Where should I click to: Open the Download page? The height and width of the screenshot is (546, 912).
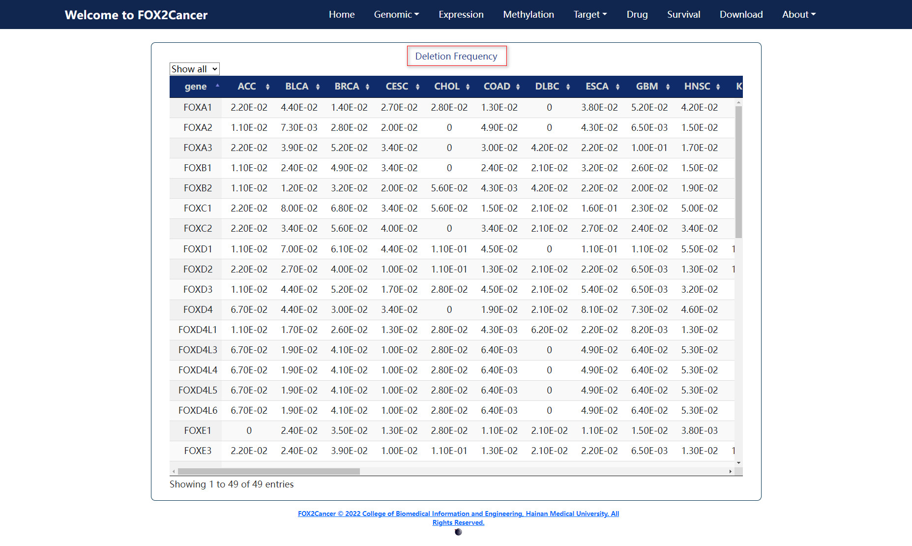click(741, 14)
